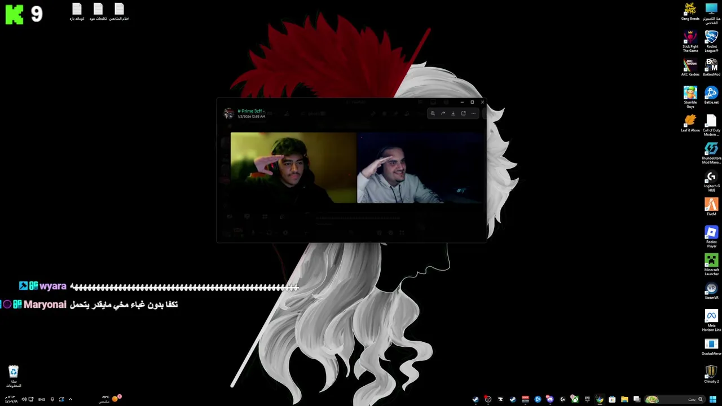
Task: Click the saluting image in the viewer
Action: point(358,167)
